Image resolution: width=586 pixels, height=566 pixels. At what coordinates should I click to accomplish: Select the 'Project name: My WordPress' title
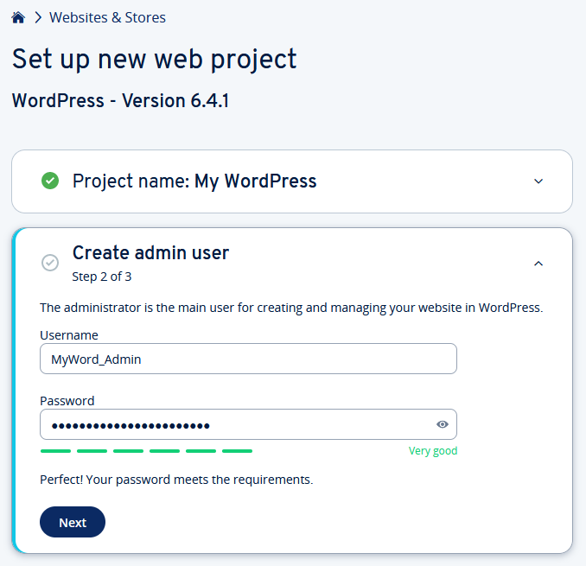click(194, 181)
